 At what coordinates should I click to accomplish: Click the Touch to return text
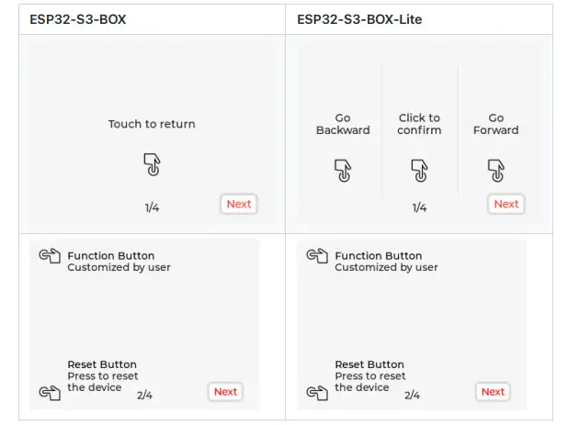point(152,124)
